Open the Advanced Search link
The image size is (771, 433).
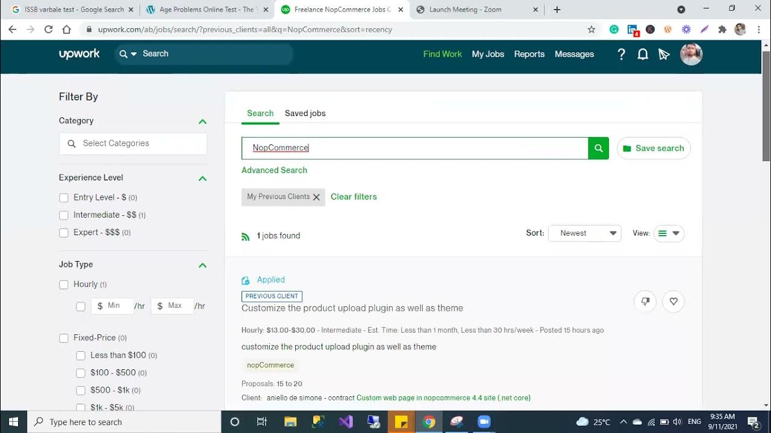[274, 170]
